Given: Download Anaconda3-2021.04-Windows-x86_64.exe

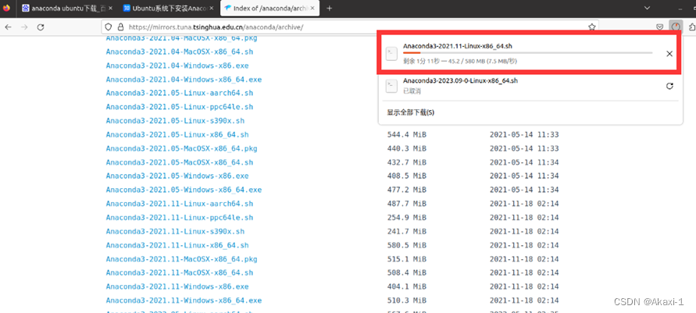Looking at the screenshot, I should point(184,80).
